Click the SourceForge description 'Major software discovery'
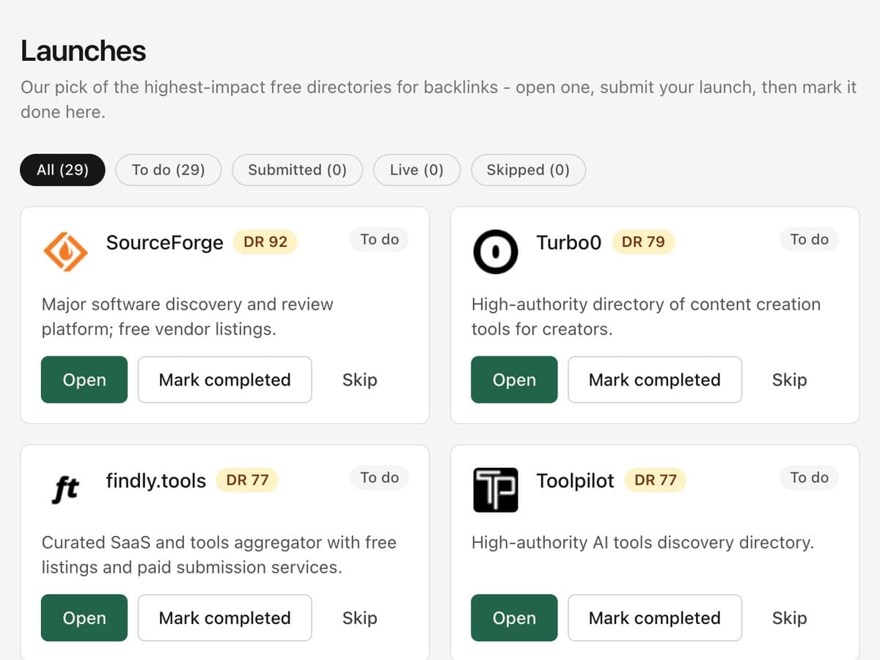This screenshot has height=660, width=880. tap(188, 317)
